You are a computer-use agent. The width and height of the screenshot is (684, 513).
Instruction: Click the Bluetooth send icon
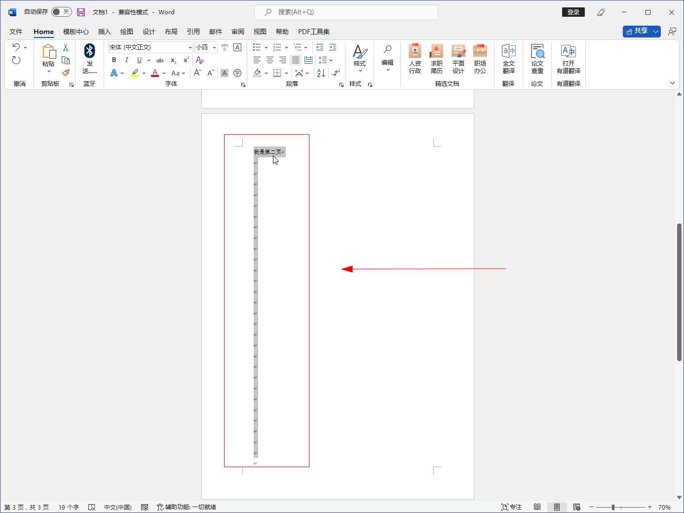pyautogui.click(x=89, y=51)
